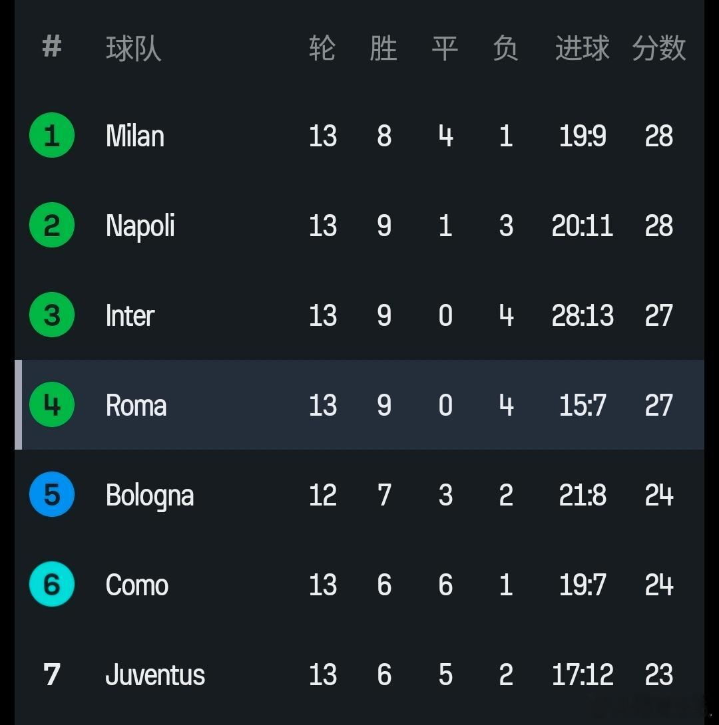Click the 轮 rounds column header
Image resolution: width=719 pixels, height=725 pixels.
coord(322,49)
